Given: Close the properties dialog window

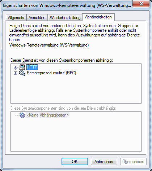Looking at the screenshot, I should pos(141,4).
